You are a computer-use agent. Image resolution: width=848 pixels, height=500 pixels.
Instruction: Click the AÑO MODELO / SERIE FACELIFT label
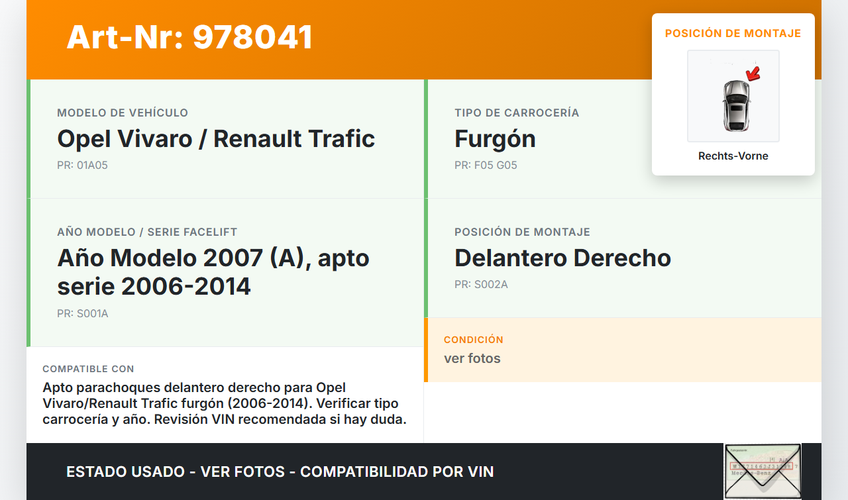pyautogui.click(x=147, y=232)
